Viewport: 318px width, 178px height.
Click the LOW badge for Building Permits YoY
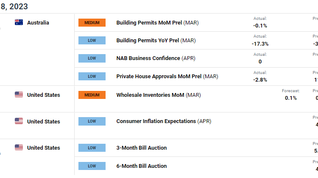tap(92, 41)
